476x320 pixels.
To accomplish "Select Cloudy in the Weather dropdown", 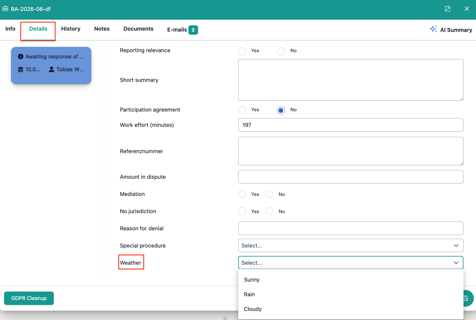I will [351, 309].
